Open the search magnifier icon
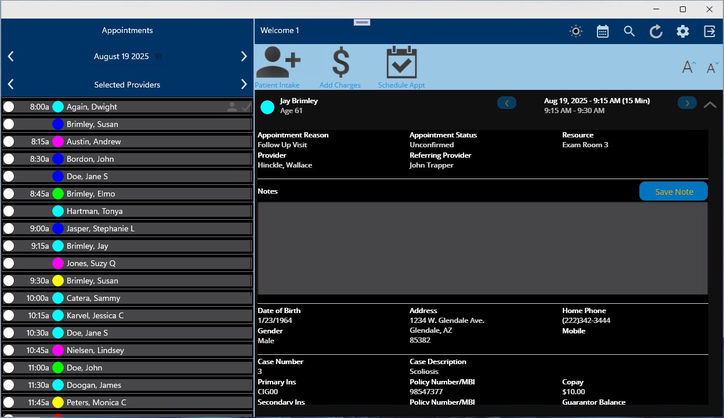The height and width of the screenshot is (418, 724). [x=629, y=31]
